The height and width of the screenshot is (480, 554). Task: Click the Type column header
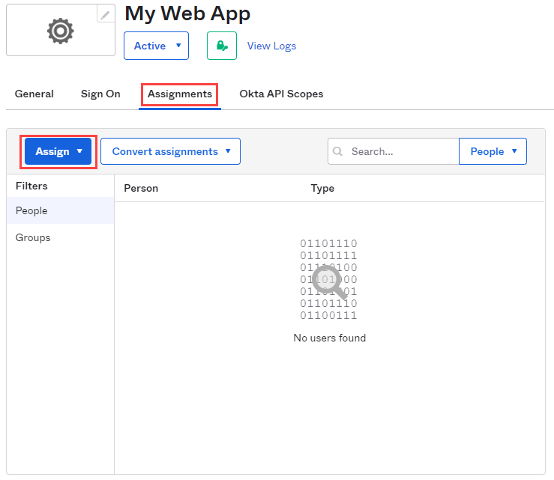[322, 188]
